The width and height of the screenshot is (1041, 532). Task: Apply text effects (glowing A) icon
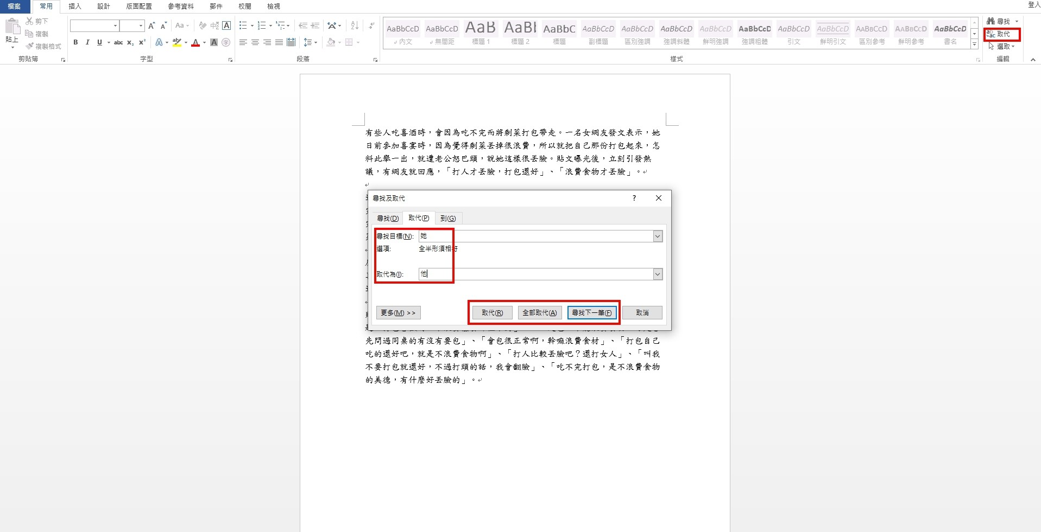point(159,42)
